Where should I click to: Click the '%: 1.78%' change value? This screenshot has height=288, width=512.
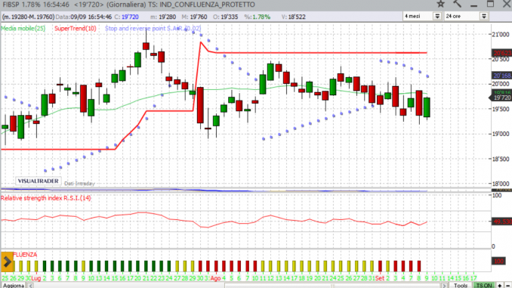pyautogui.click(x=258, y=17)
